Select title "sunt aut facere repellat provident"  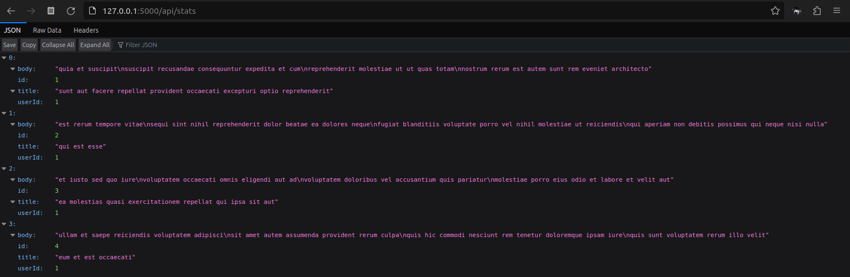point(194,91)
